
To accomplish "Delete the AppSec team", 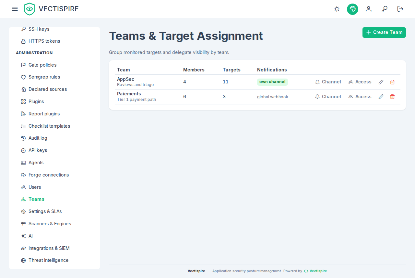I will coord(392,82).
